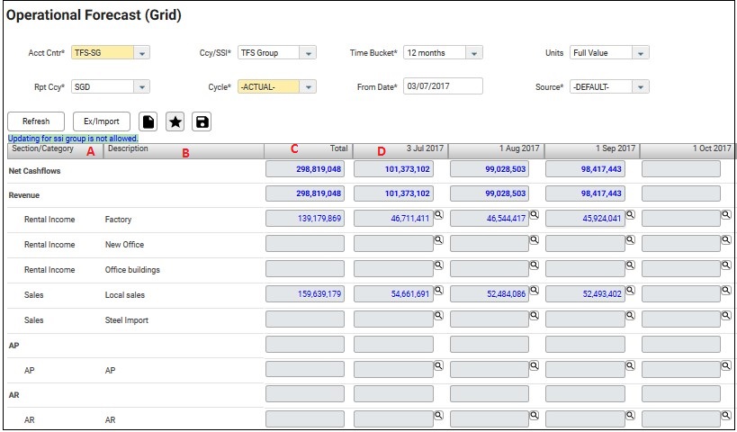
Task: Open the Rpt Ccy dropdown
Action: click(141, 87)
